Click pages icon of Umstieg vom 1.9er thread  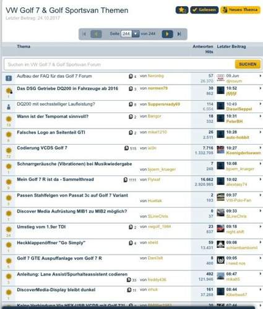tap(131, 227)
